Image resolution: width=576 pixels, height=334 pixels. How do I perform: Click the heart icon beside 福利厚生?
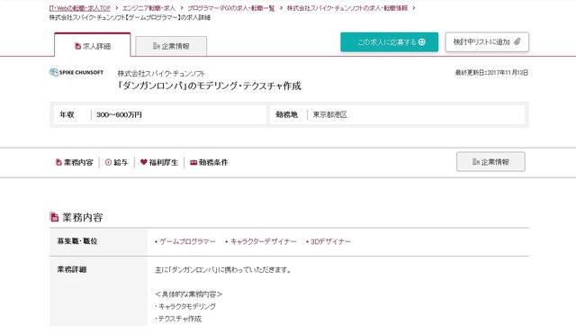pos(144,162)
